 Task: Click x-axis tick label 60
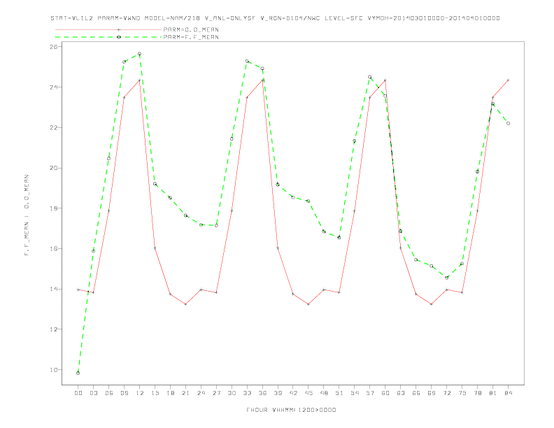[x=385, y=393]
